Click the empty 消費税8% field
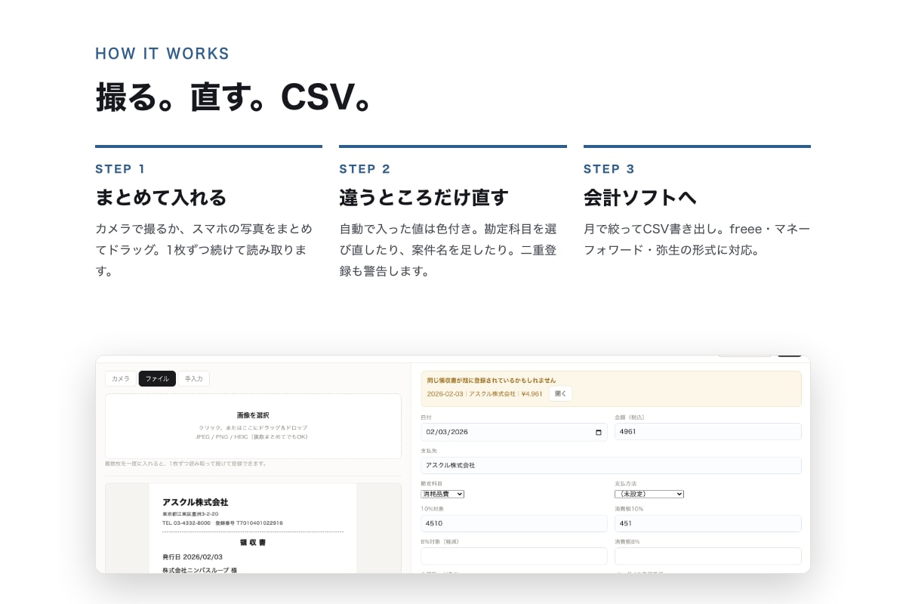Viewport: 906px width, 604px height. click(708, 556)
